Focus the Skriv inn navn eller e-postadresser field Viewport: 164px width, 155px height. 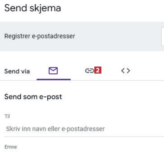coord(84,129)
